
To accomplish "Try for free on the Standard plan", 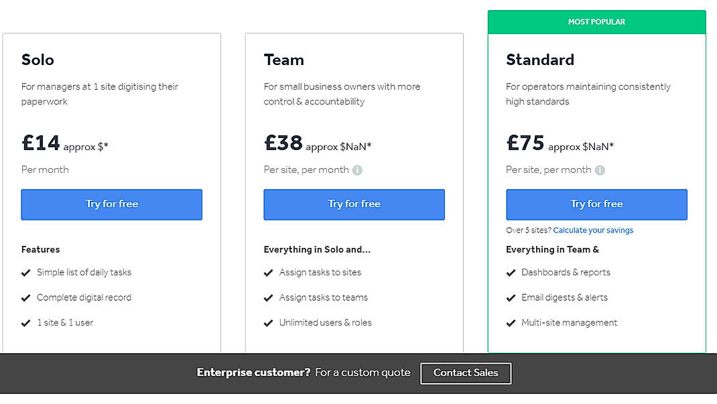I will [596, 204].
